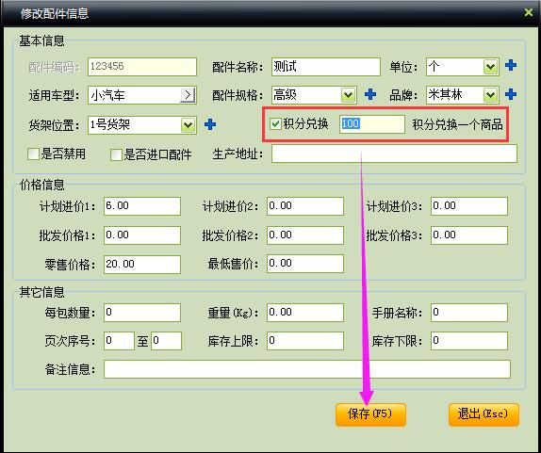
Task: Click the plus icon next to 品牌 dropdown
Action: pos(511,94)
